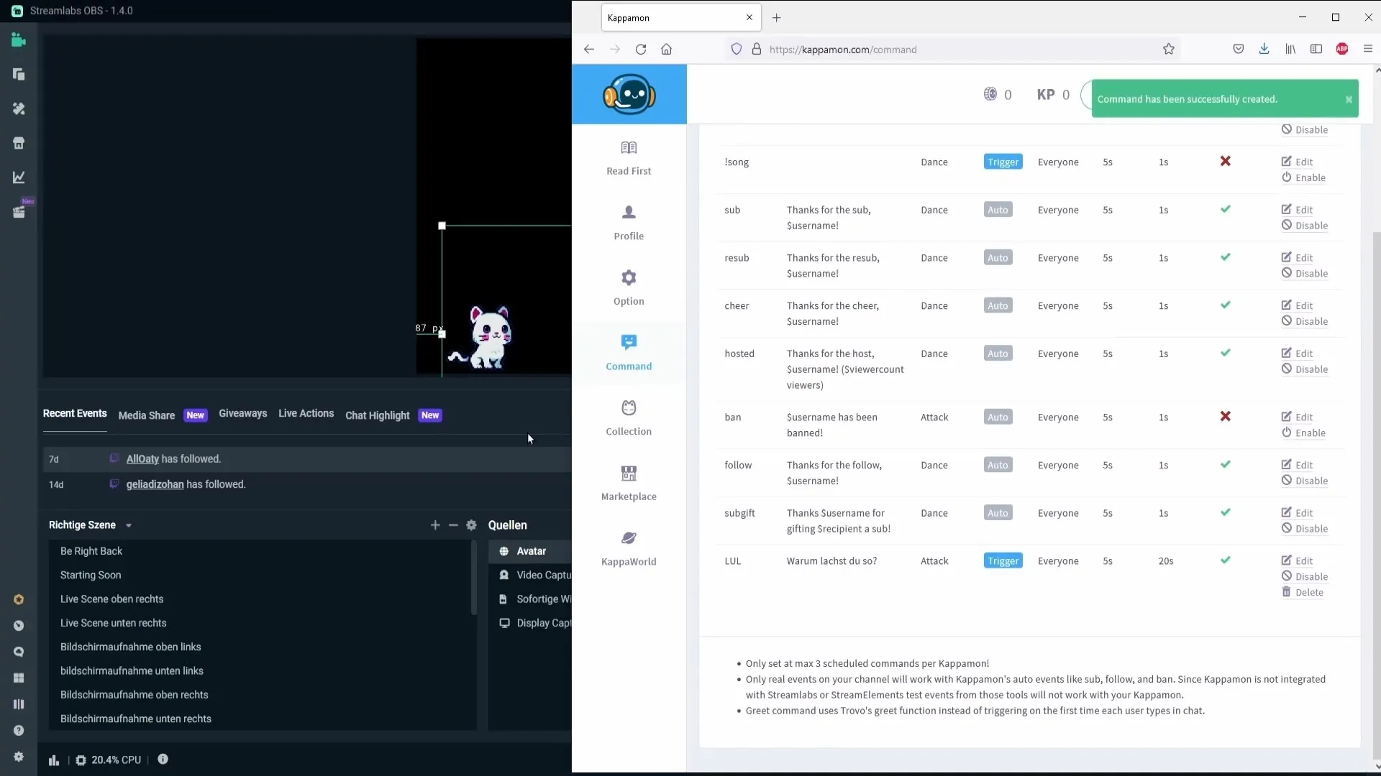This screenshot has height=776, width=1381.
Task: Open geliadizohan's follower profile link
Action: 155,485
